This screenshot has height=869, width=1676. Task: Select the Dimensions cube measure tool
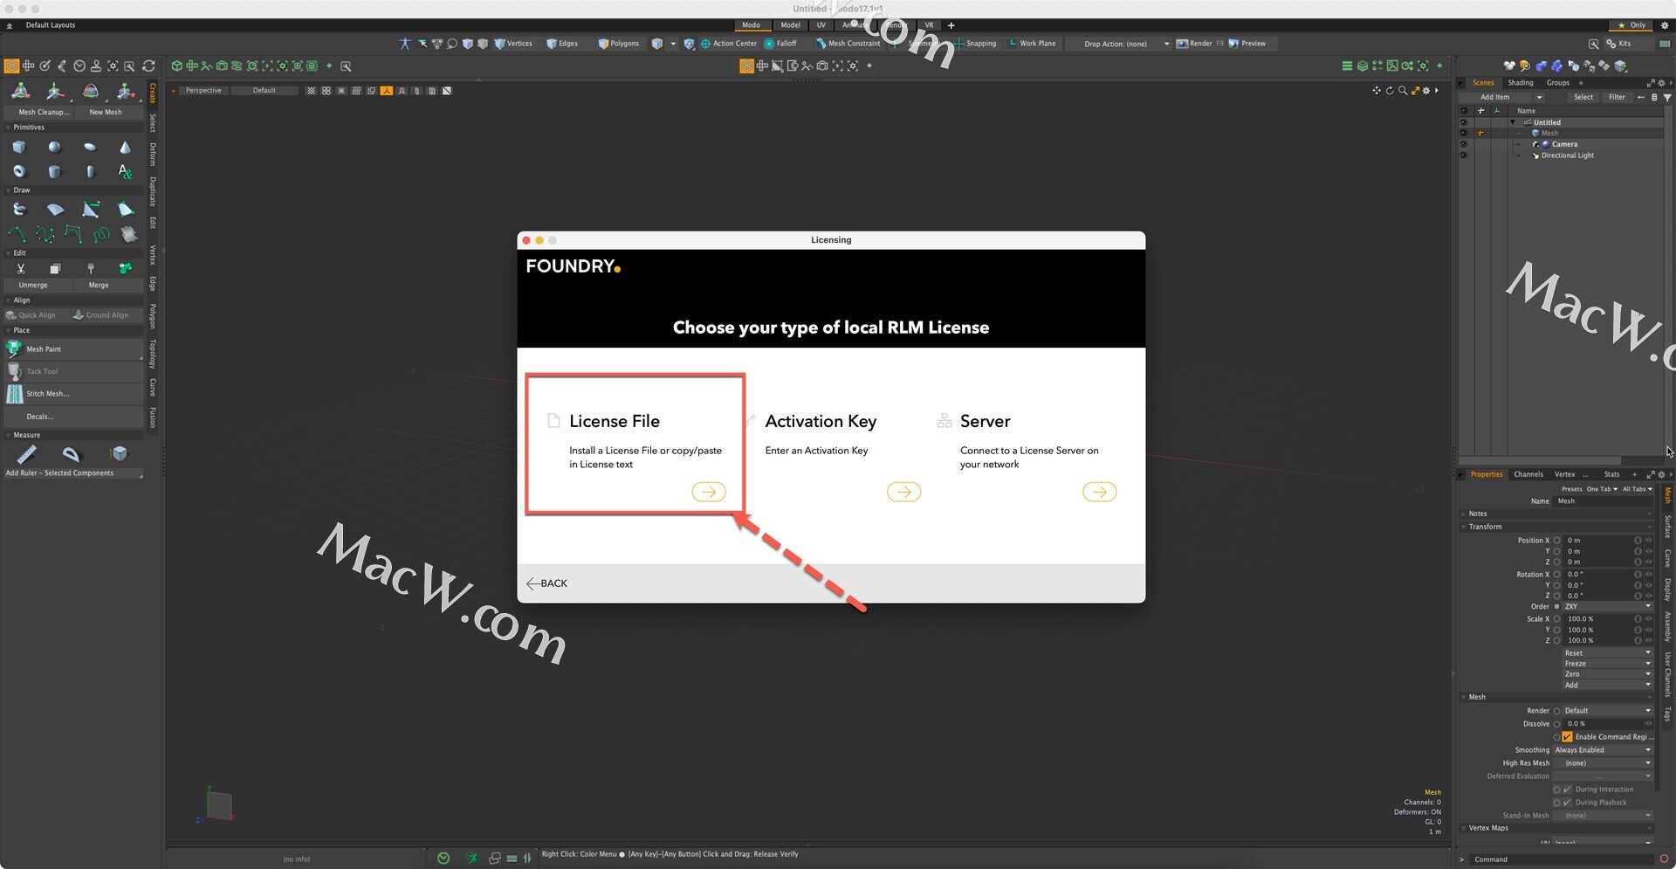pos(119,453)
